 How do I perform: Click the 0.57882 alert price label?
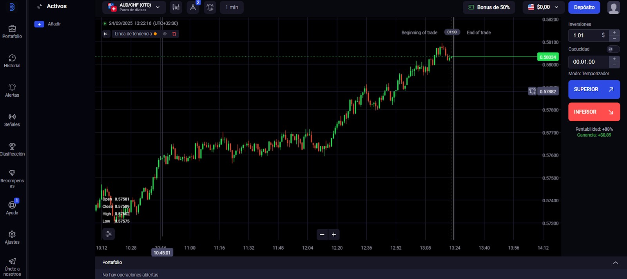(x=548, y=92)
